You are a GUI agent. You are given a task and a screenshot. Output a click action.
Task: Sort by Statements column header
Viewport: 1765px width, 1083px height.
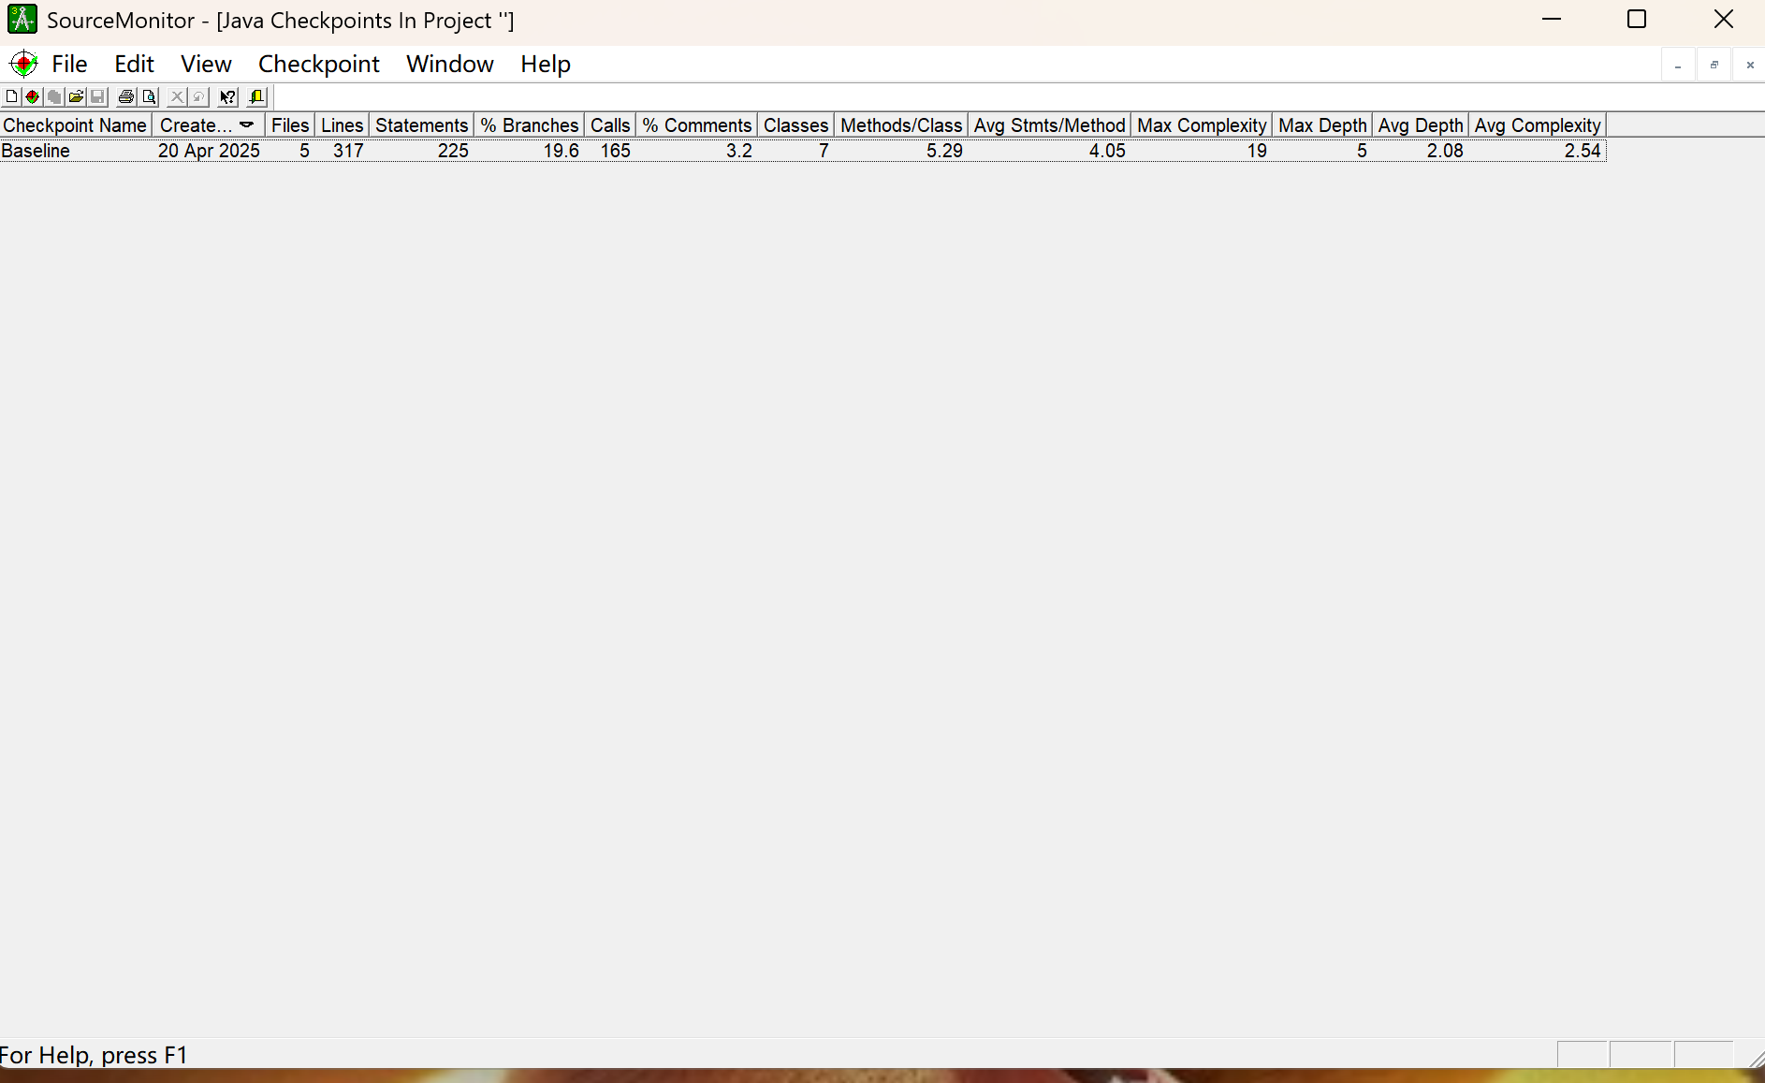coord(421,125)
